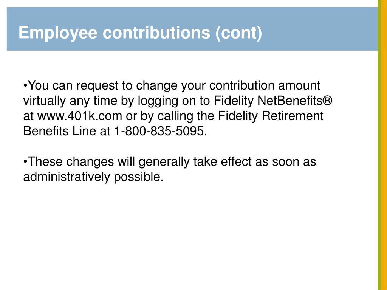Image resolution: width=387 pixels, height=290 pixels.
Task: Click the word Employee in the title
Action: point(58,33)
